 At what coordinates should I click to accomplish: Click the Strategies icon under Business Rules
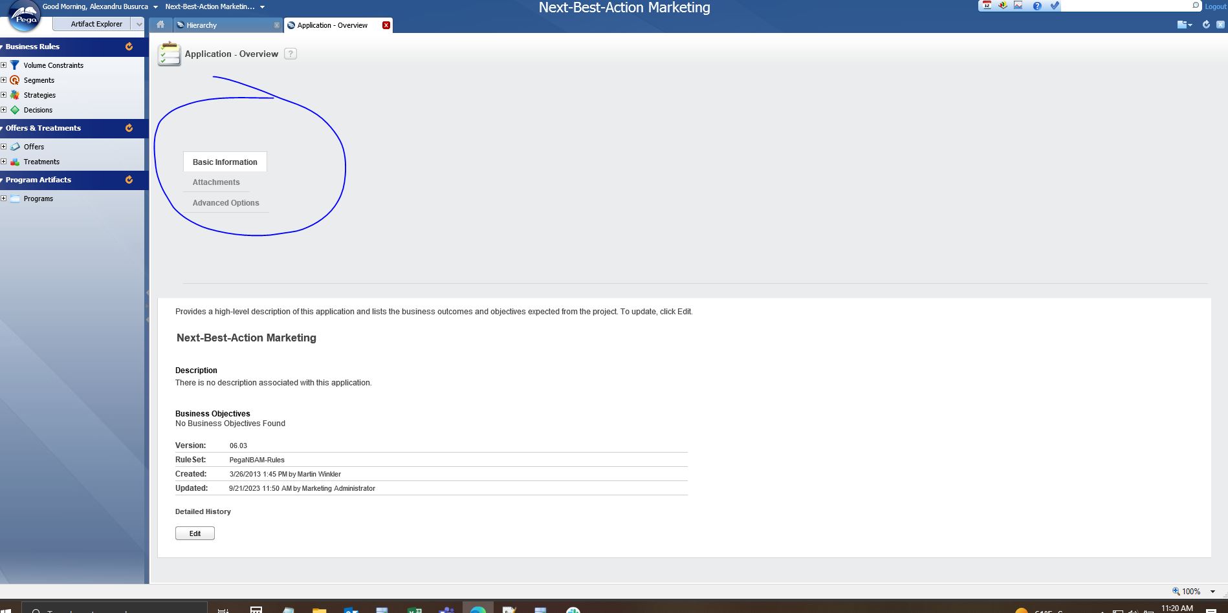(15, 95)
